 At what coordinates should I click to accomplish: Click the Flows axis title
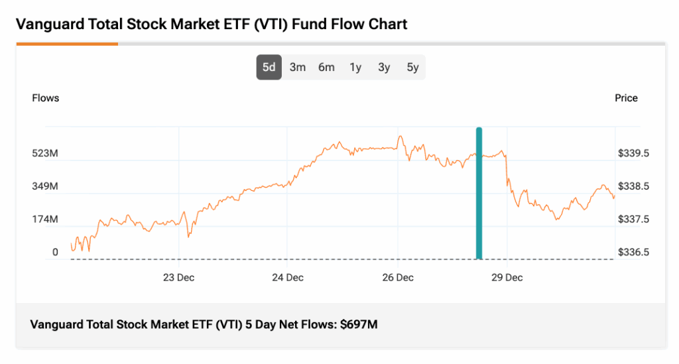(46, 98)
